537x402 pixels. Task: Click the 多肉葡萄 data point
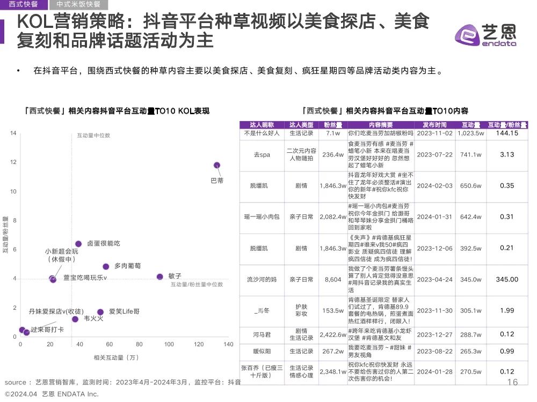coord(106,266)
